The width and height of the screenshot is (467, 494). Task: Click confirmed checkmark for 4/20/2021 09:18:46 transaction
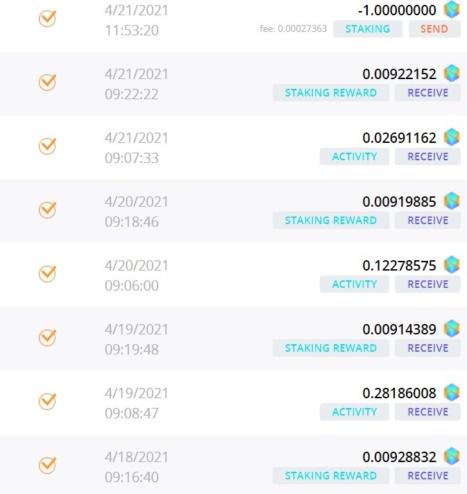[x=48, y=210]
